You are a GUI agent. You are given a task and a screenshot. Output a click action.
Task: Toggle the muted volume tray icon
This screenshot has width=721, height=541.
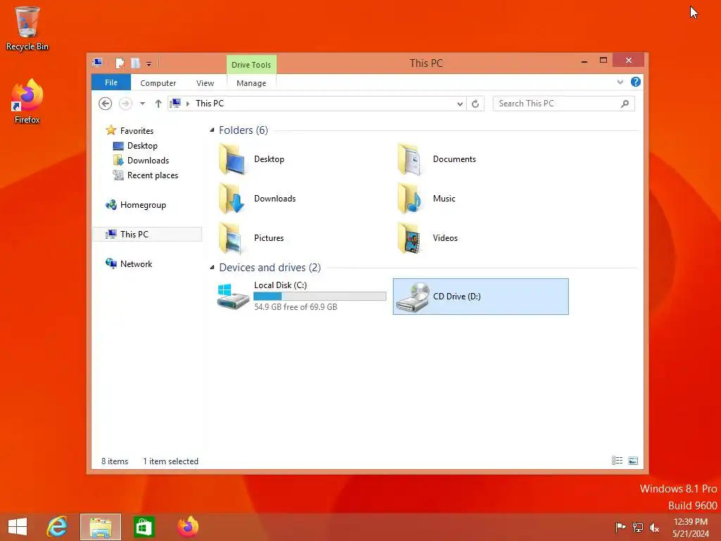[x=654, y=527]
